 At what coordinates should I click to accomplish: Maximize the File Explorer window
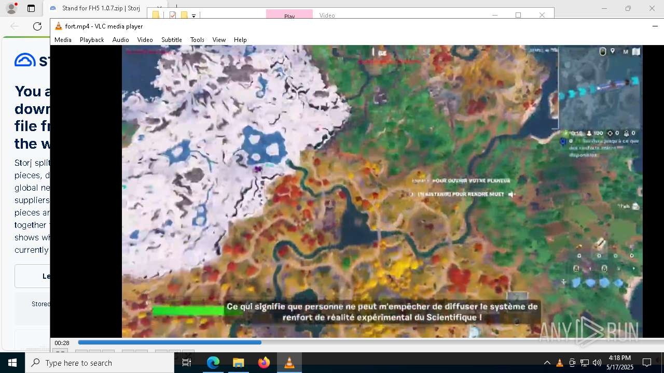518,15
